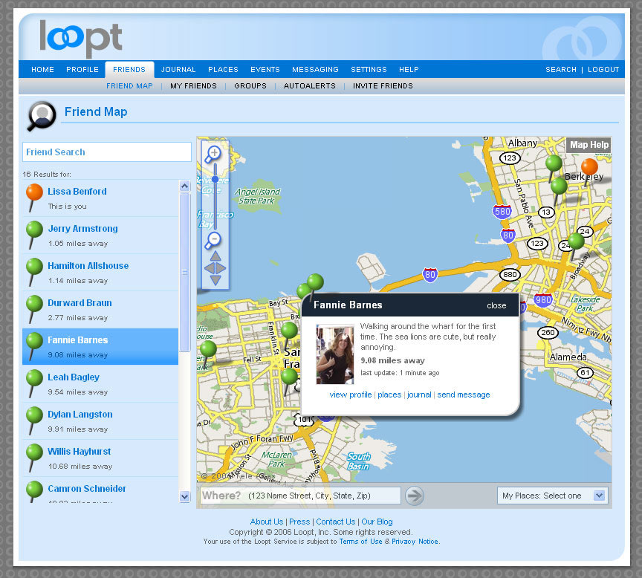This screenshot has width=642, height=578.
Task: Open the Groups subtab
Action: point(250,86)
